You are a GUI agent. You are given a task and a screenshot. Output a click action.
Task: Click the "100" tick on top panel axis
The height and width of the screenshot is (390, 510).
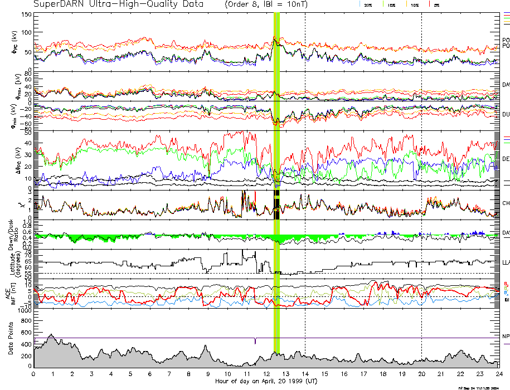click(26, 32)
